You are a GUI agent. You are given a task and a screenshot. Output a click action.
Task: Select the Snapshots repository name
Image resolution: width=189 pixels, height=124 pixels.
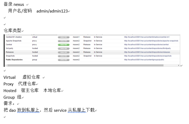point(10,56)
